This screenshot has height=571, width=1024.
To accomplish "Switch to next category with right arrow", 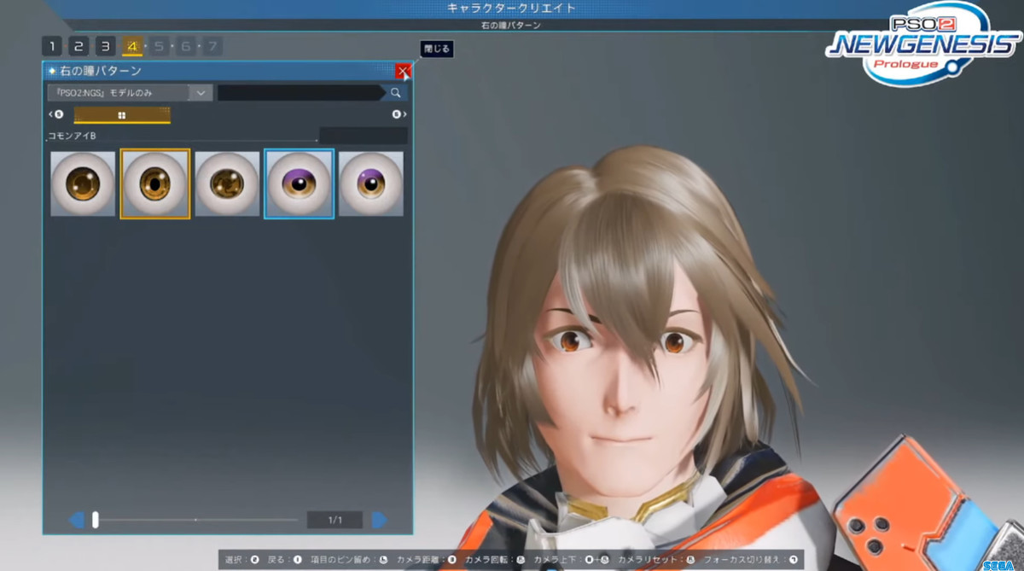I will point(399,114).
